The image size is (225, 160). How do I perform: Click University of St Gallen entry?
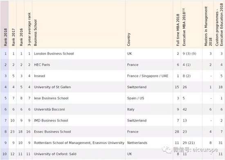(x=52, y=87)
